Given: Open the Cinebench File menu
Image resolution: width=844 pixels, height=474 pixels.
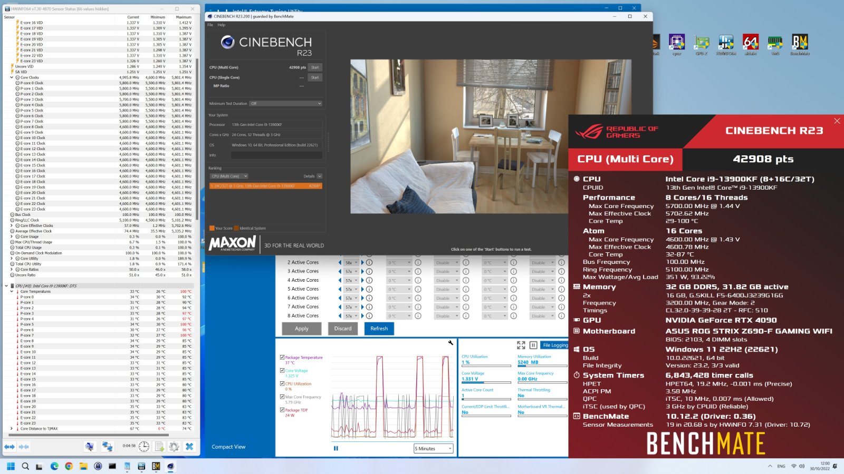Looking at the screenshot, I should pos(210,25).
